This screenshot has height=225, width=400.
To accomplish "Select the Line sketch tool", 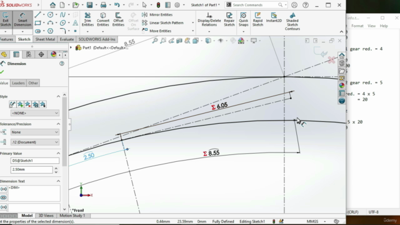I will click(37, 14).
